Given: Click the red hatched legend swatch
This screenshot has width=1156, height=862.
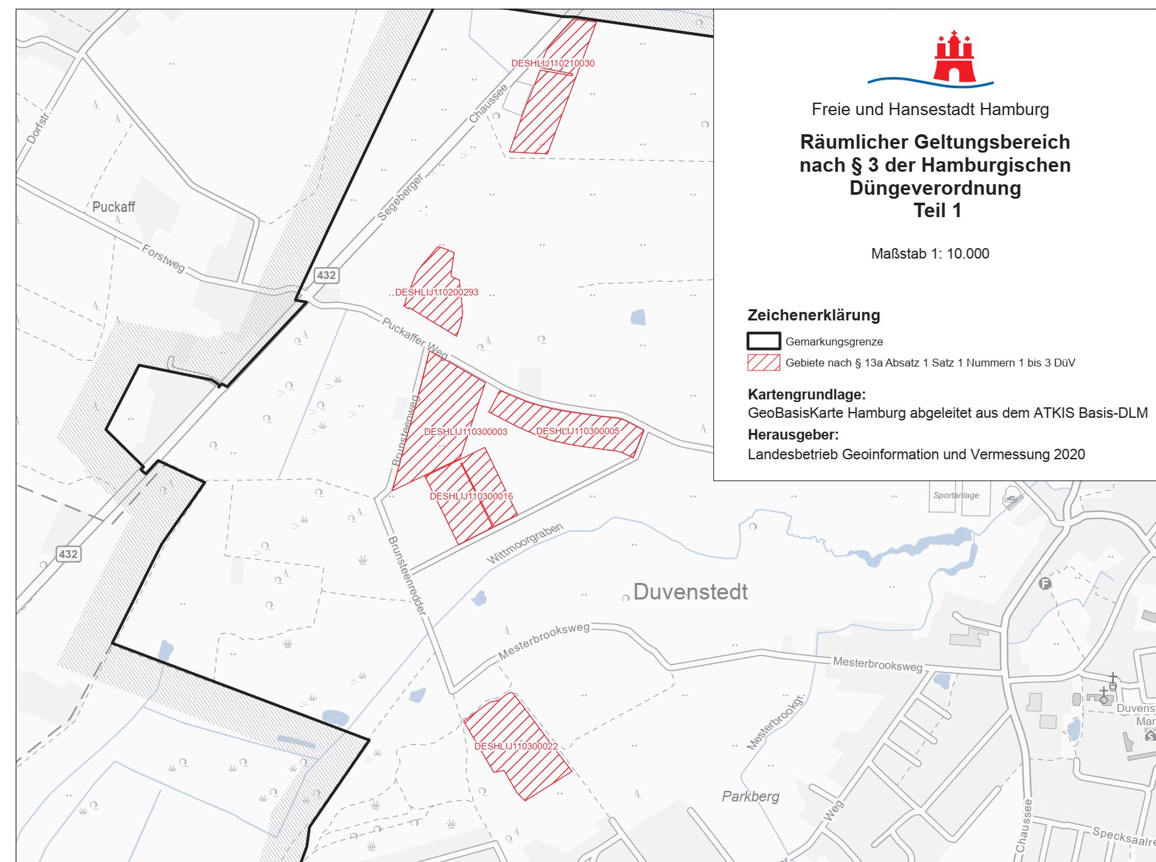Looking at the screenshot, I should (x=763, y=363).
